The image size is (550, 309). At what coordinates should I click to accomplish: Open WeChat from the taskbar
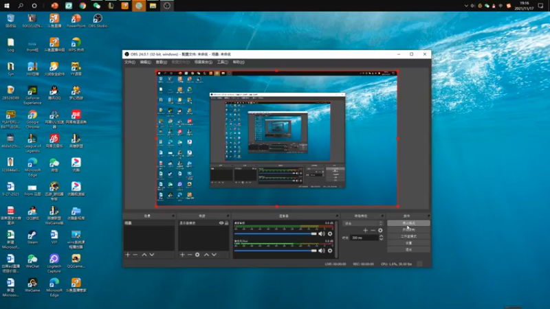click(x=97, y=5)
